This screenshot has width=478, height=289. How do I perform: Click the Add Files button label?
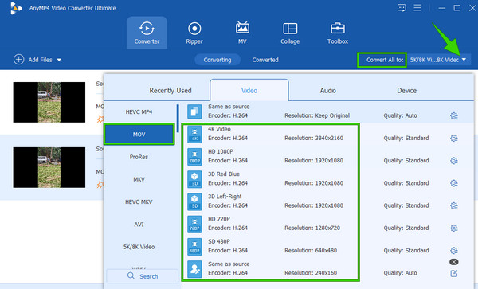tap(41, 60)
